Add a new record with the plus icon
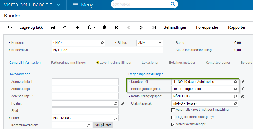Screen dimensions: 253x129 click(x=78, y=27)
